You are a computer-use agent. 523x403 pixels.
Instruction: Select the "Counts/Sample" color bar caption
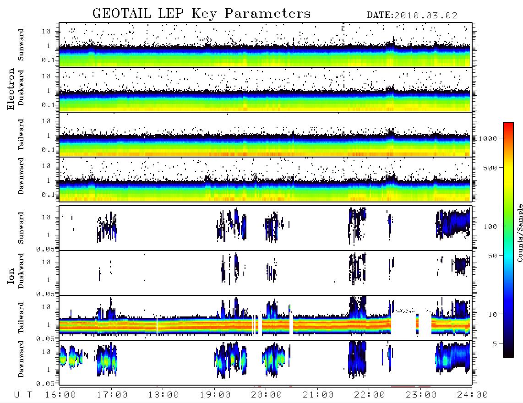tap(519, 233)
